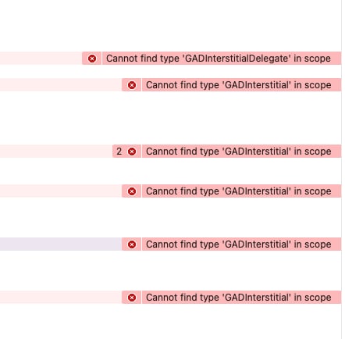Select the last GADInterstitial error message
Screen dimensions: 345x339
pos(238,298)
